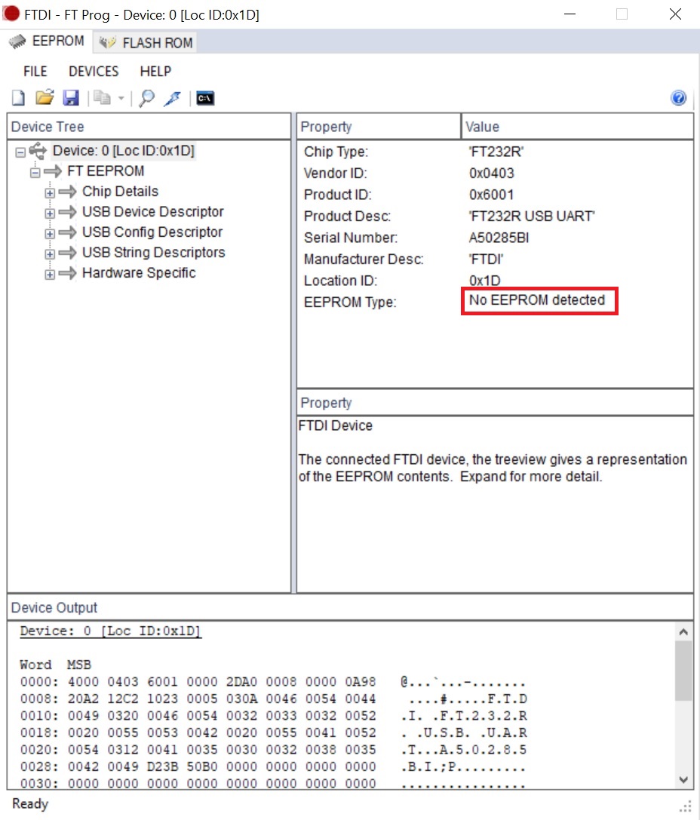Click hex row 0000: in Device Output
The height and width of the screenshot is (820, 700).
pyautogui.click(x=272, y=682)
